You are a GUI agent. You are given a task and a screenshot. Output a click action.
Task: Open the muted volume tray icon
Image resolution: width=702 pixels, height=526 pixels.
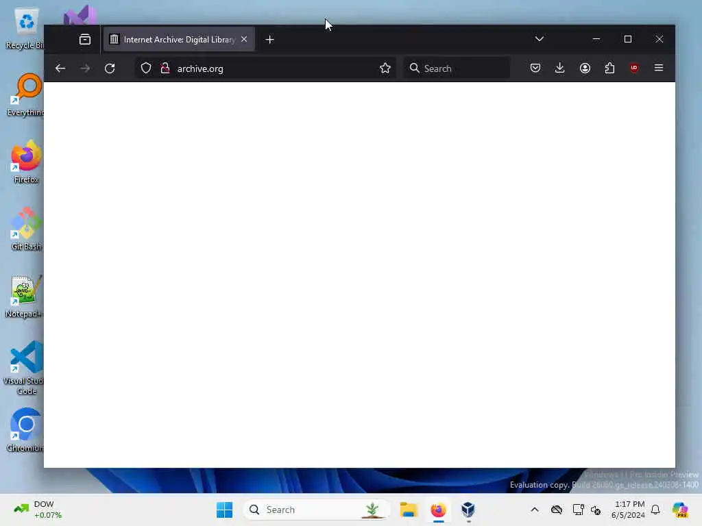click(x=596, y=510)
